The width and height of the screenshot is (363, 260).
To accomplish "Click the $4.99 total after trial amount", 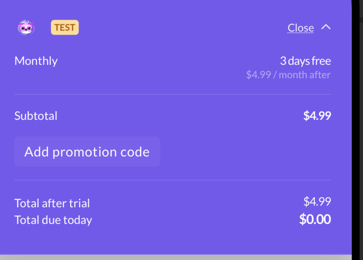I will point(317,202).
